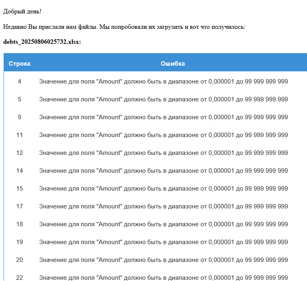Viewport: 307px width, 281px height.
Task: Click the Amount error message in row 17
Action: (163, 206)
